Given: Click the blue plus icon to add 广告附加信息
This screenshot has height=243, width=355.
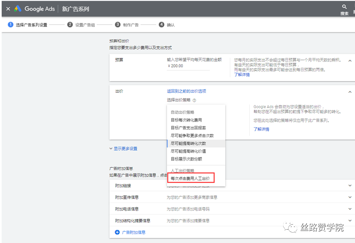Looking at the screenshot, I should click(117, 231).
